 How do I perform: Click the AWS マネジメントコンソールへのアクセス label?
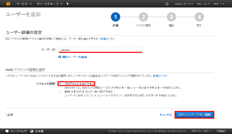88,91
